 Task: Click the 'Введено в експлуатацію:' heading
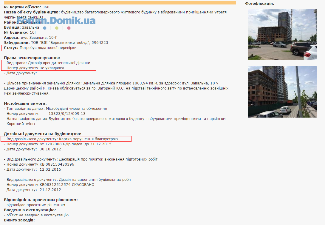click(30, 210)
